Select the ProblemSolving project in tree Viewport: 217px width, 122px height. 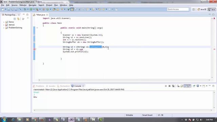click(x=15, y=28)
